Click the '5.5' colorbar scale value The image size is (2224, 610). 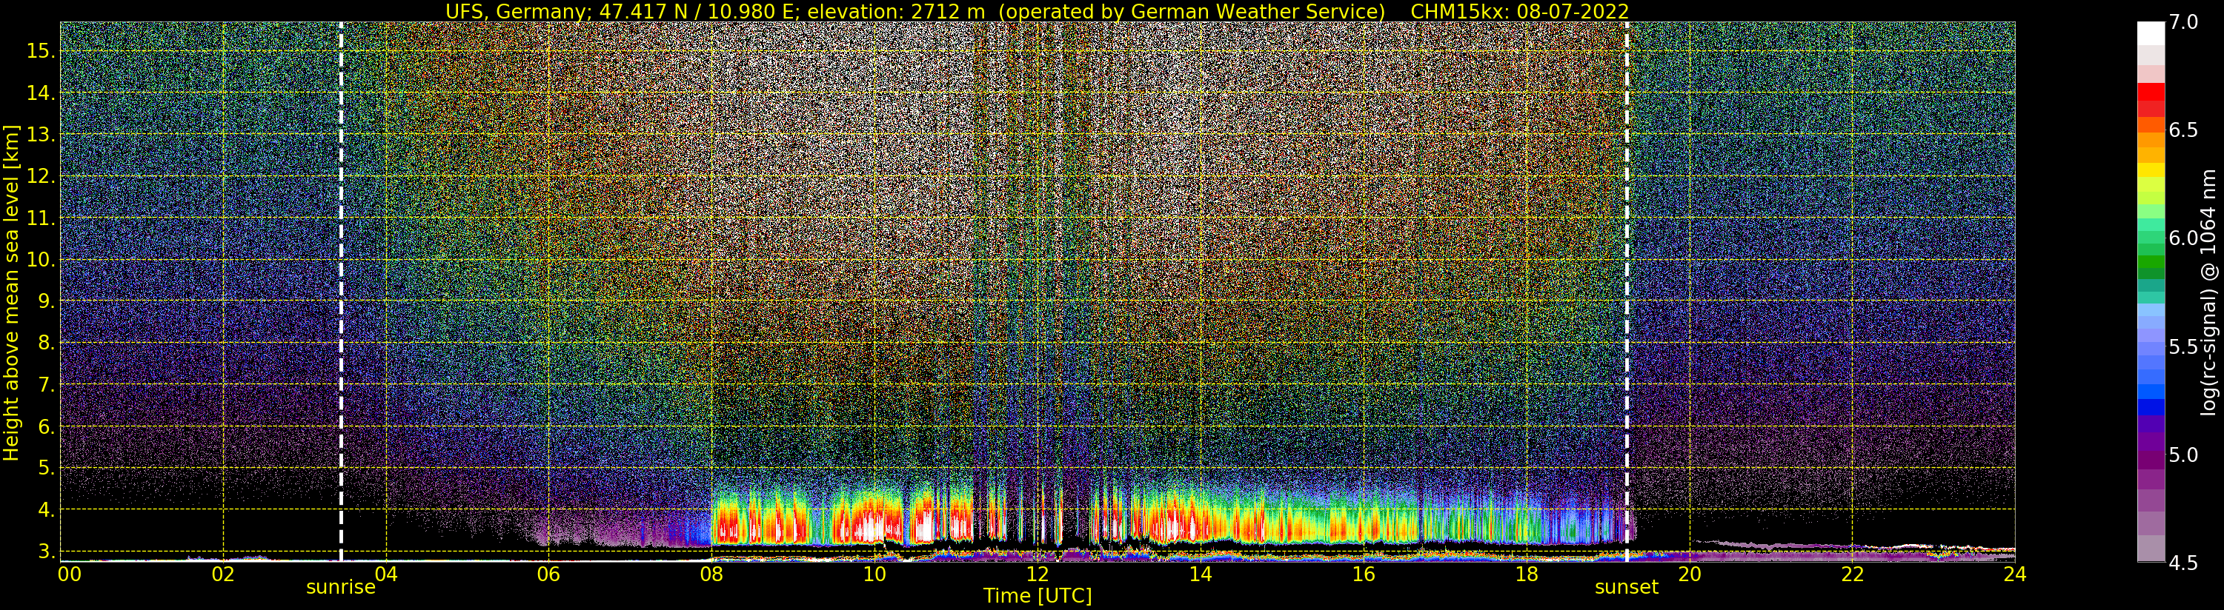2182,347
